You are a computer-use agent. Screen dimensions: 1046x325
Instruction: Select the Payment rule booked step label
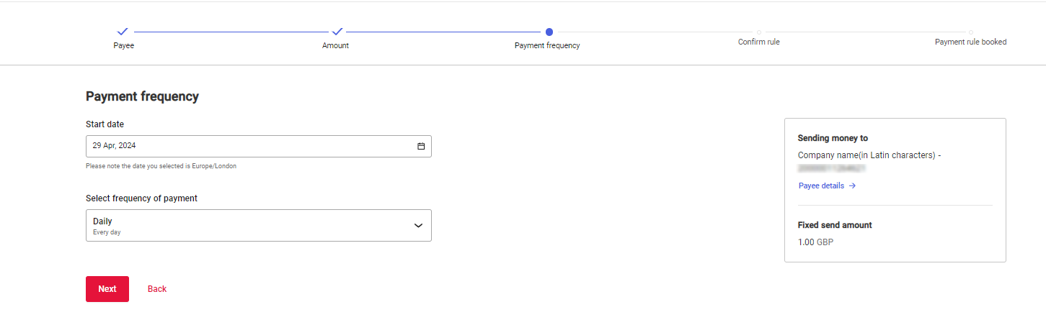pos(970,42)
